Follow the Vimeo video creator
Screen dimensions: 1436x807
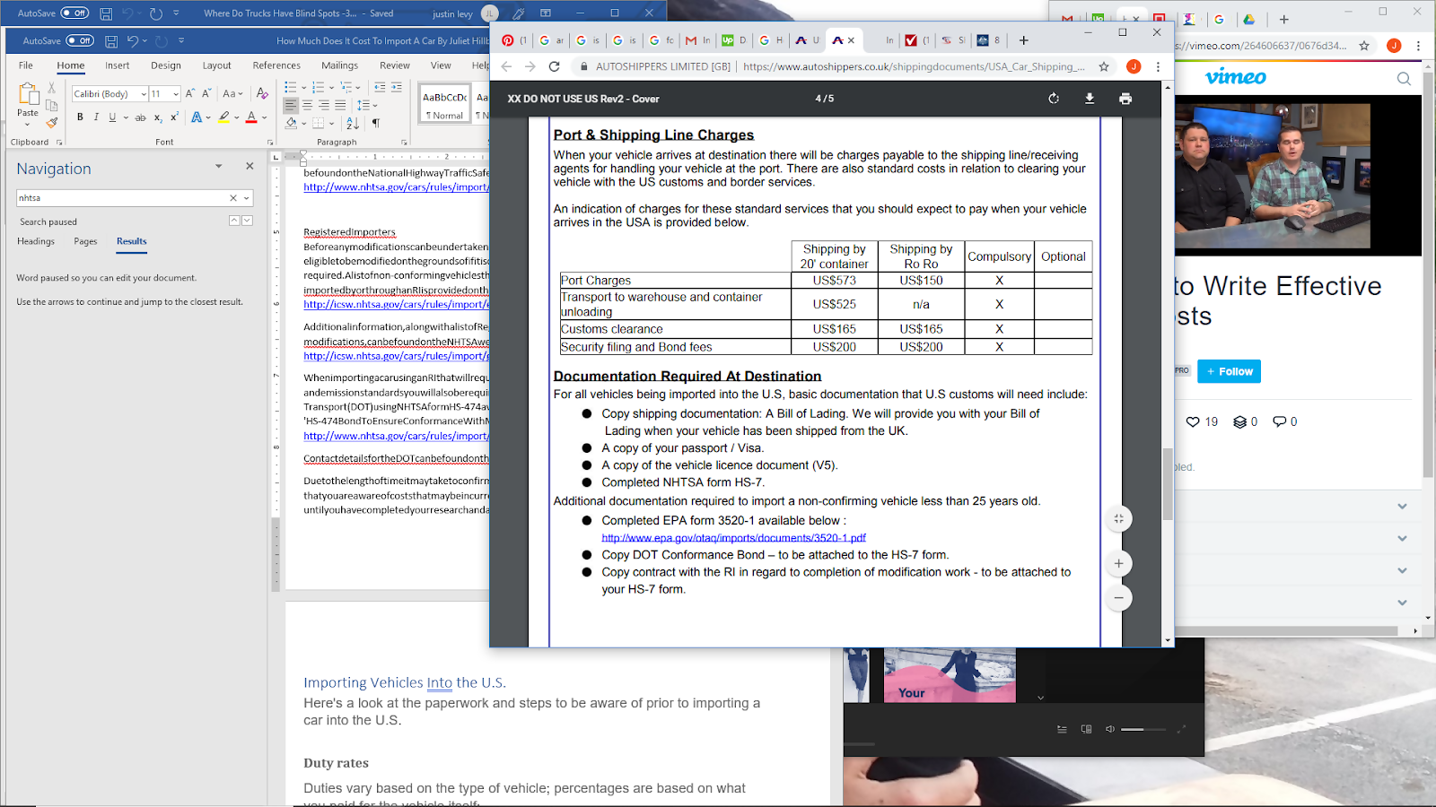tap(1229, 371)
